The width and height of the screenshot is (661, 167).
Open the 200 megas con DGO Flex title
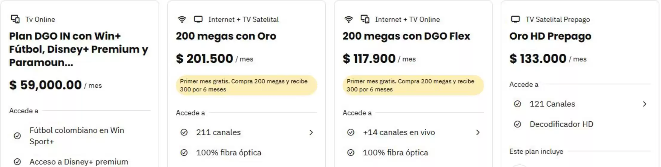click(x=406, y=36)
